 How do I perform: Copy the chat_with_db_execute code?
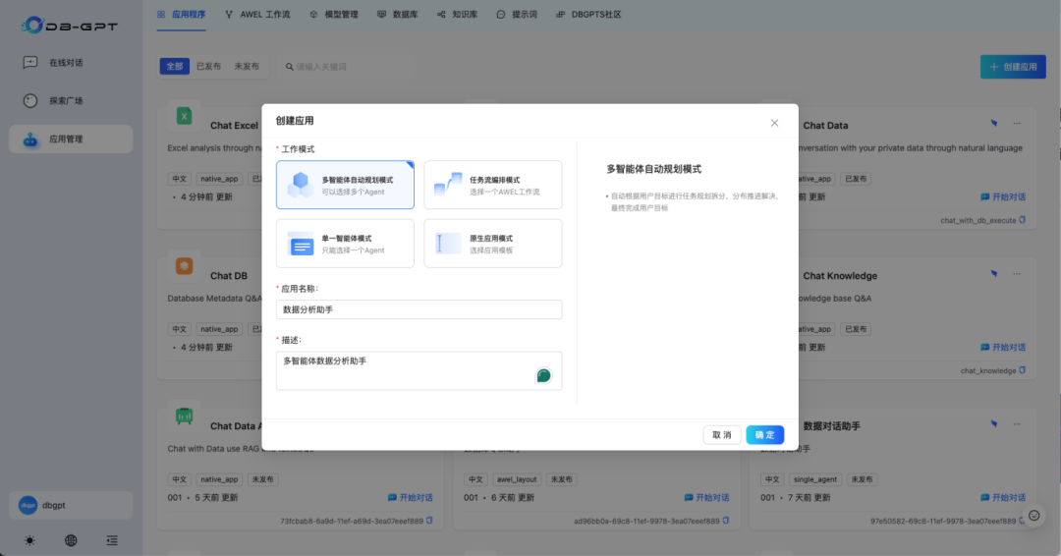(1023, 220)
